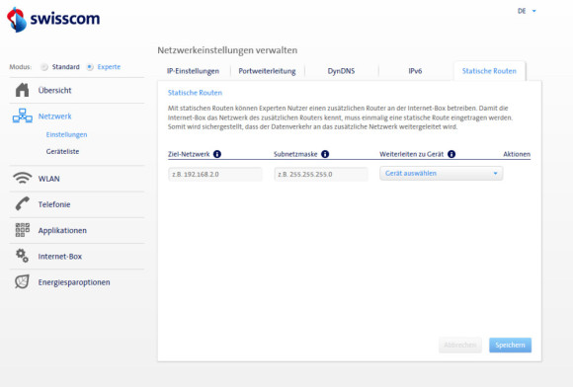
Task: Click the Internet-Box gears icon
Action: click(22, 256)
